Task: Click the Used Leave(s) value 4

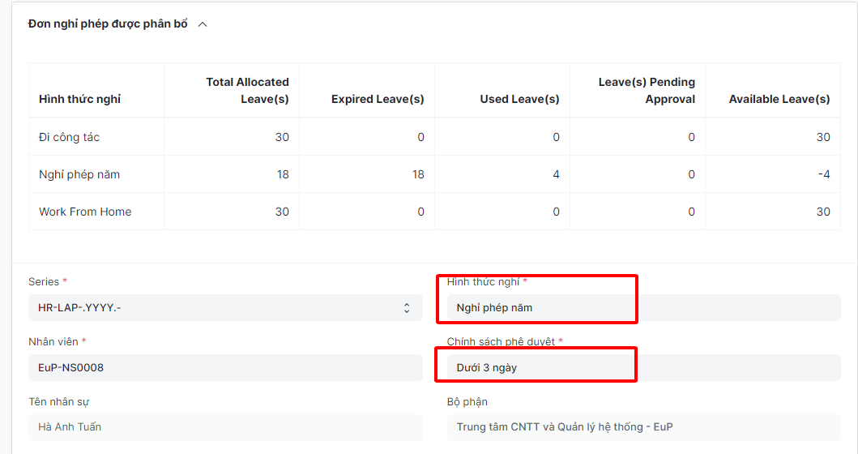Action: coord(556,174)
